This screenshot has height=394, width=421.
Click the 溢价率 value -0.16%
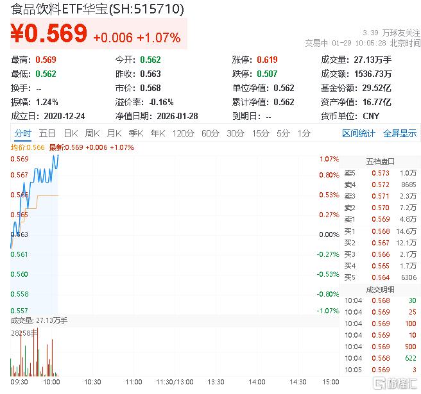tap(161, 102)
